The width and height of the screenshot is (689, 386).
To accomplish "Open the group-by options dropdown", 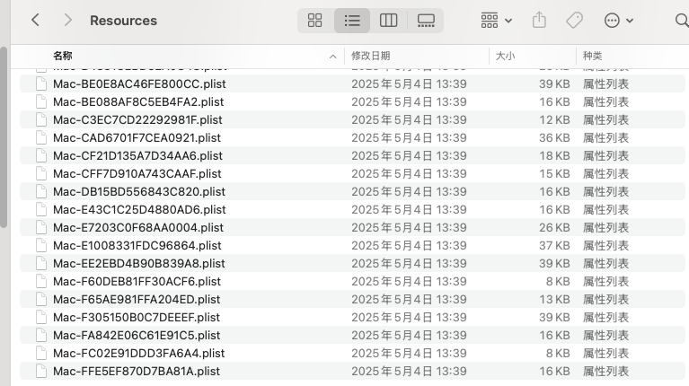I will tap(496, 21).
